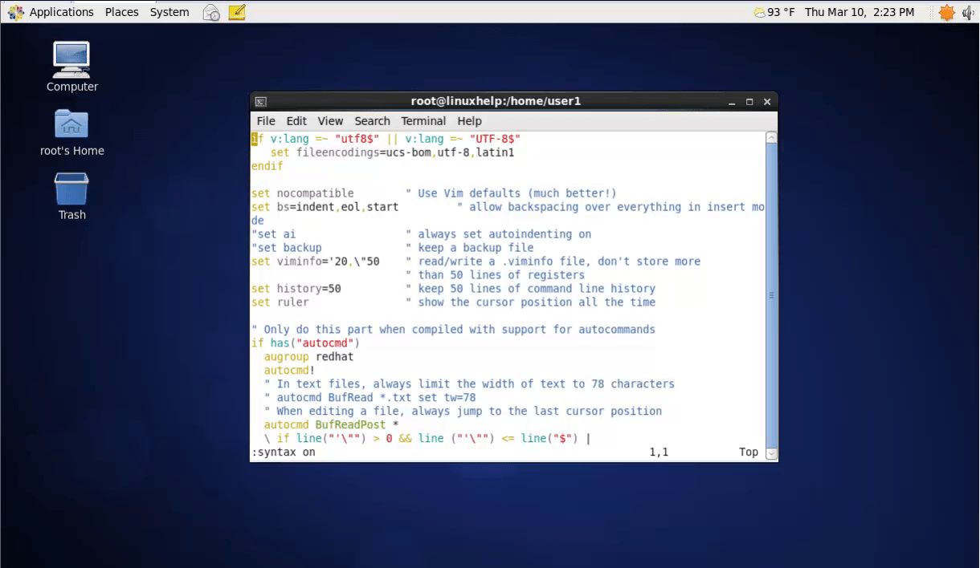Click the 'set ruler' text

[280, 302]
